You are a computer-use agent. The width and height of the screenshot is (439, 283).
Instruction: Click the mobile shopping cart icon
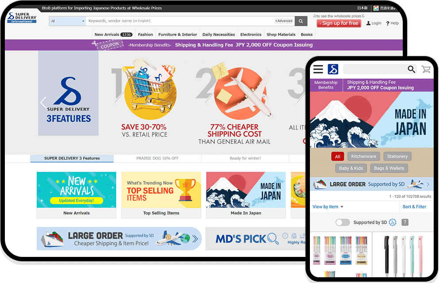coord(426,69)
